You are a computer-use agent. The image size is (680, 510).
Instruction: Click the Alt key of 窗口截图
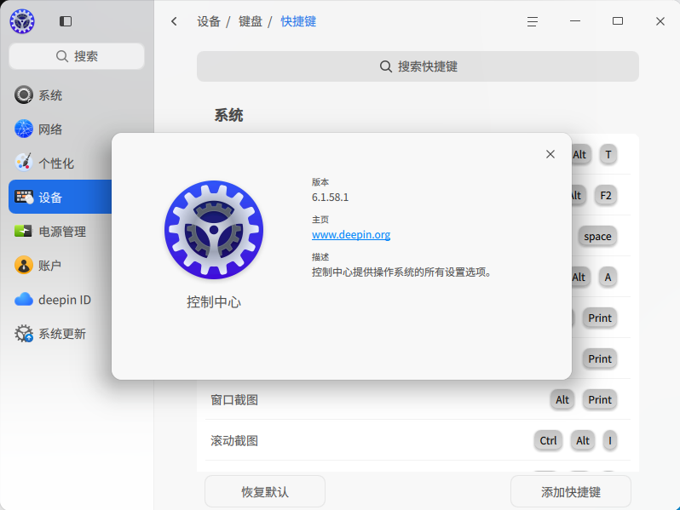(x=562, y=399)
